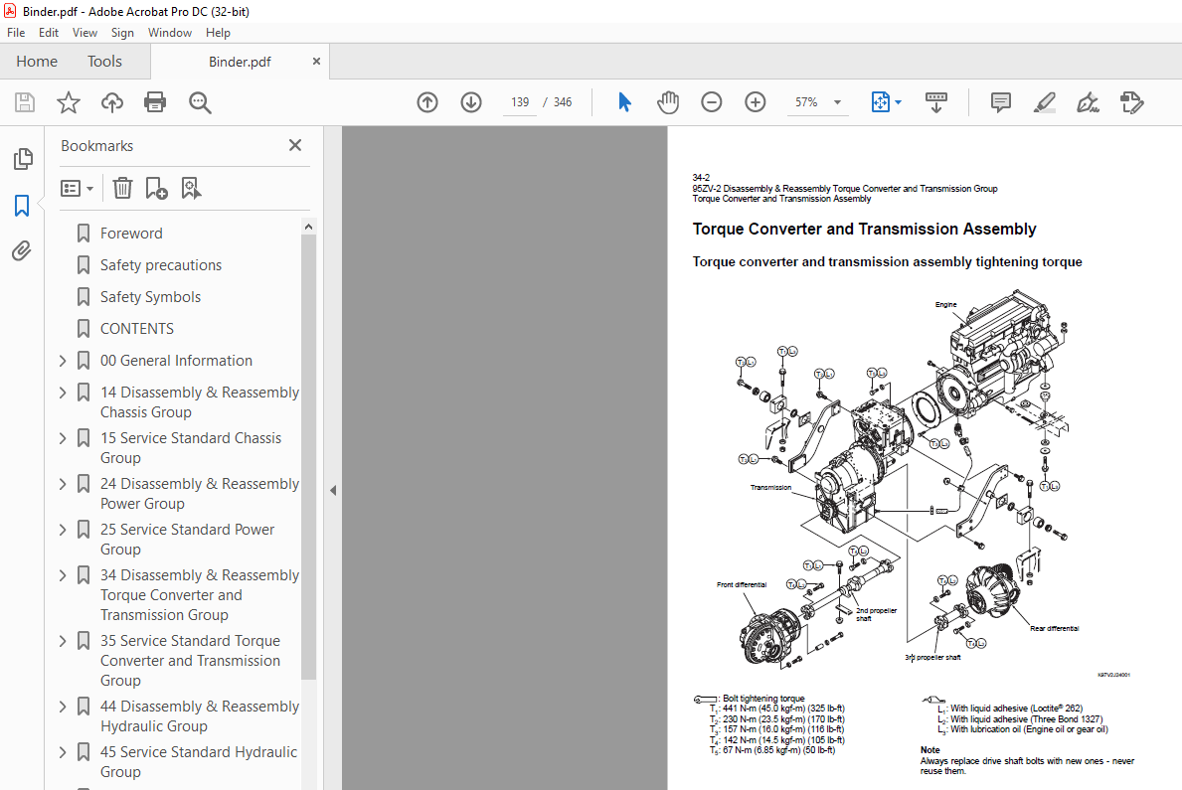Select the Hand pan tool

pos(668,102)
